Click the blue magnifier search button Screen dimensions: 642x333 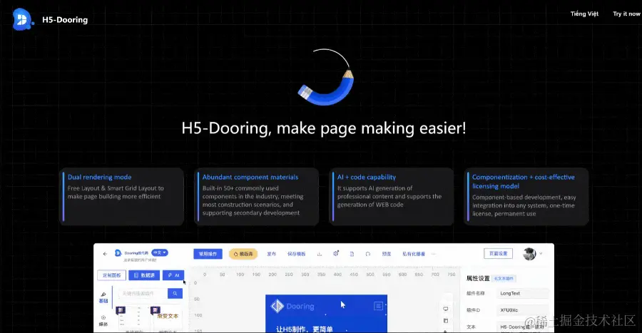[175, 293]
